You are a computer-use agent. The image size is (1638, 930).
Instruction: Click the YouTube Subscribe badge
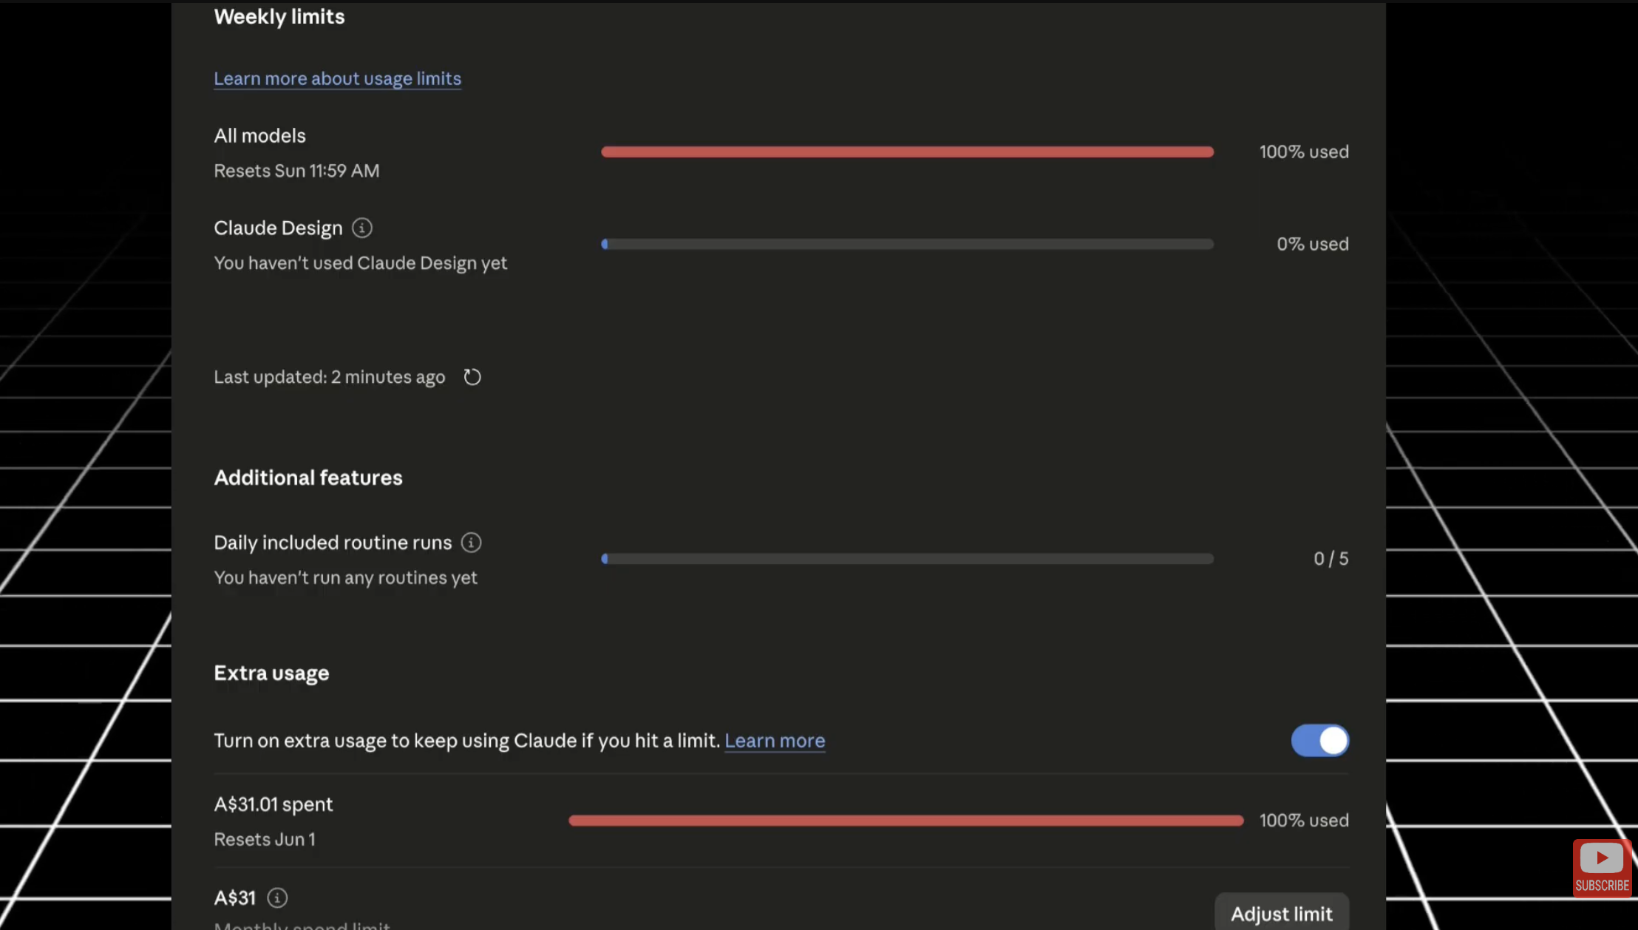1602,869
